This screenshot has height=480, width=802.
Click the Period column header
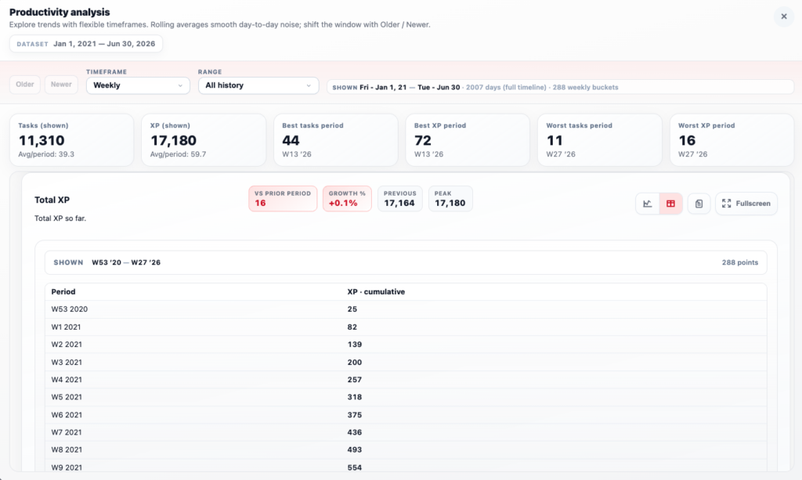pyautogui.click(x=63, y=292)
